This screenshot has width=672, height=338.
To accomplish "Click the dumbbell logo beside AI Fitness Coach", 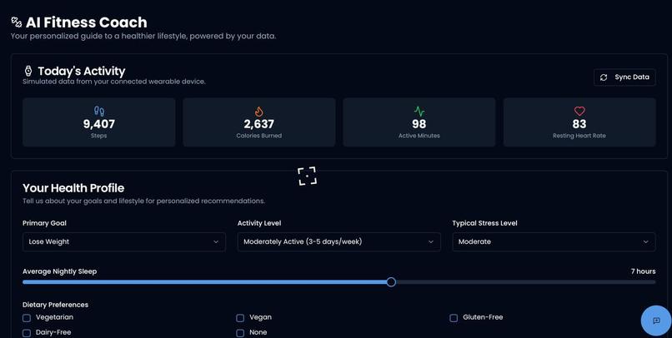I will tap(17, 22).
